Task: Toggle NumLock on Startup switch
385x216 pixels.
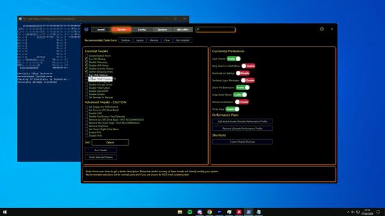Action: 243,73
